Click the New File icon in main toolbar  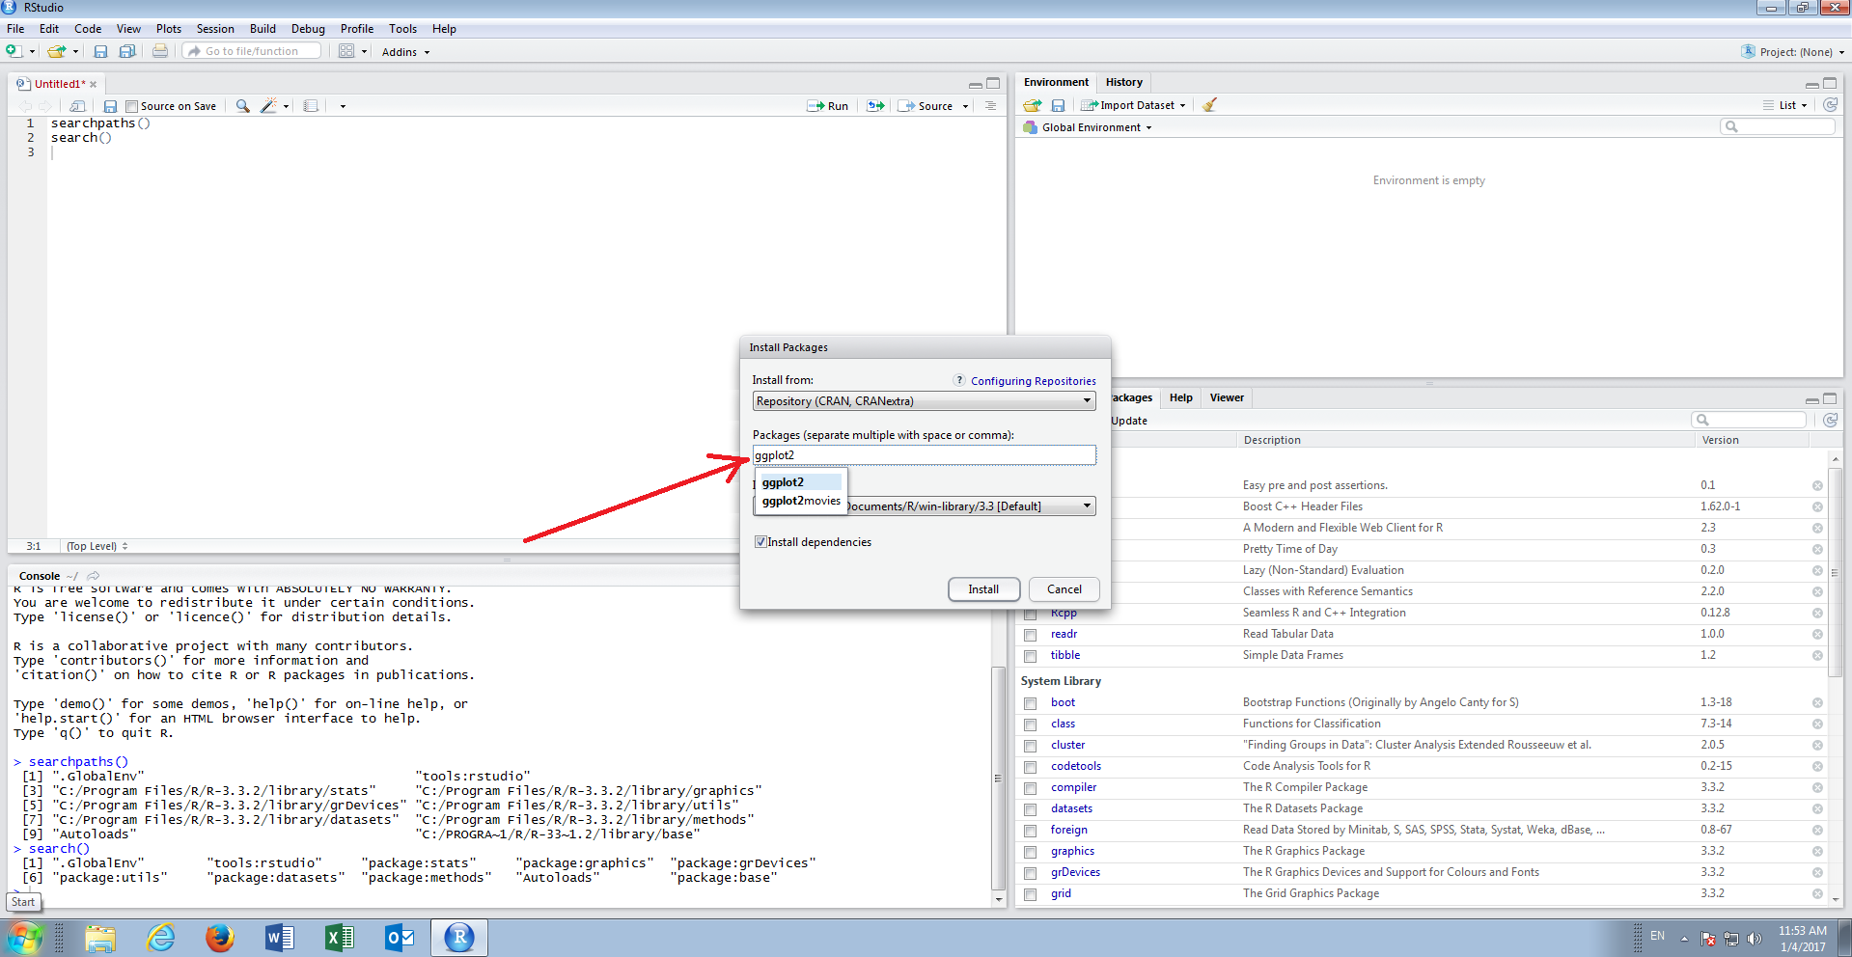pyautogui.click(x=14, y=51)
